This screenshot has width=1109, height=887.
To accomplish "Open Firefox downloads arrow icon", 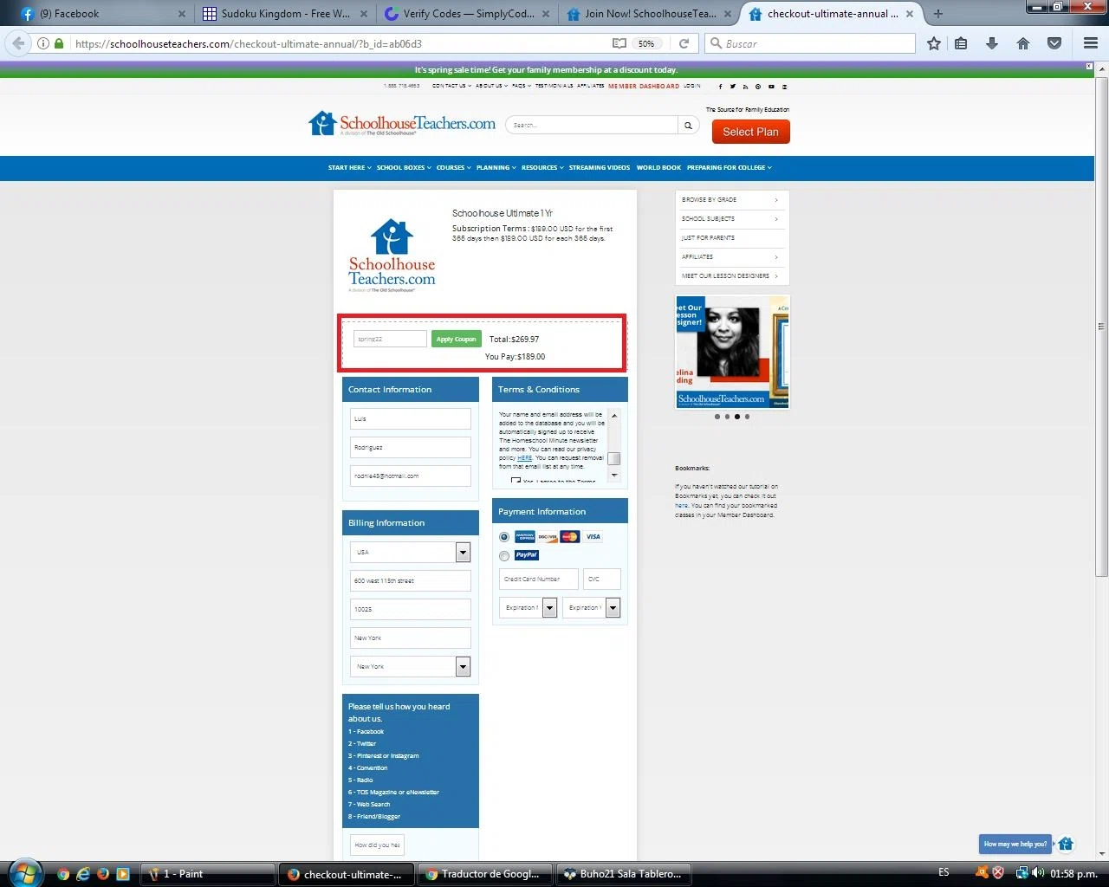I will coord(992,43).
